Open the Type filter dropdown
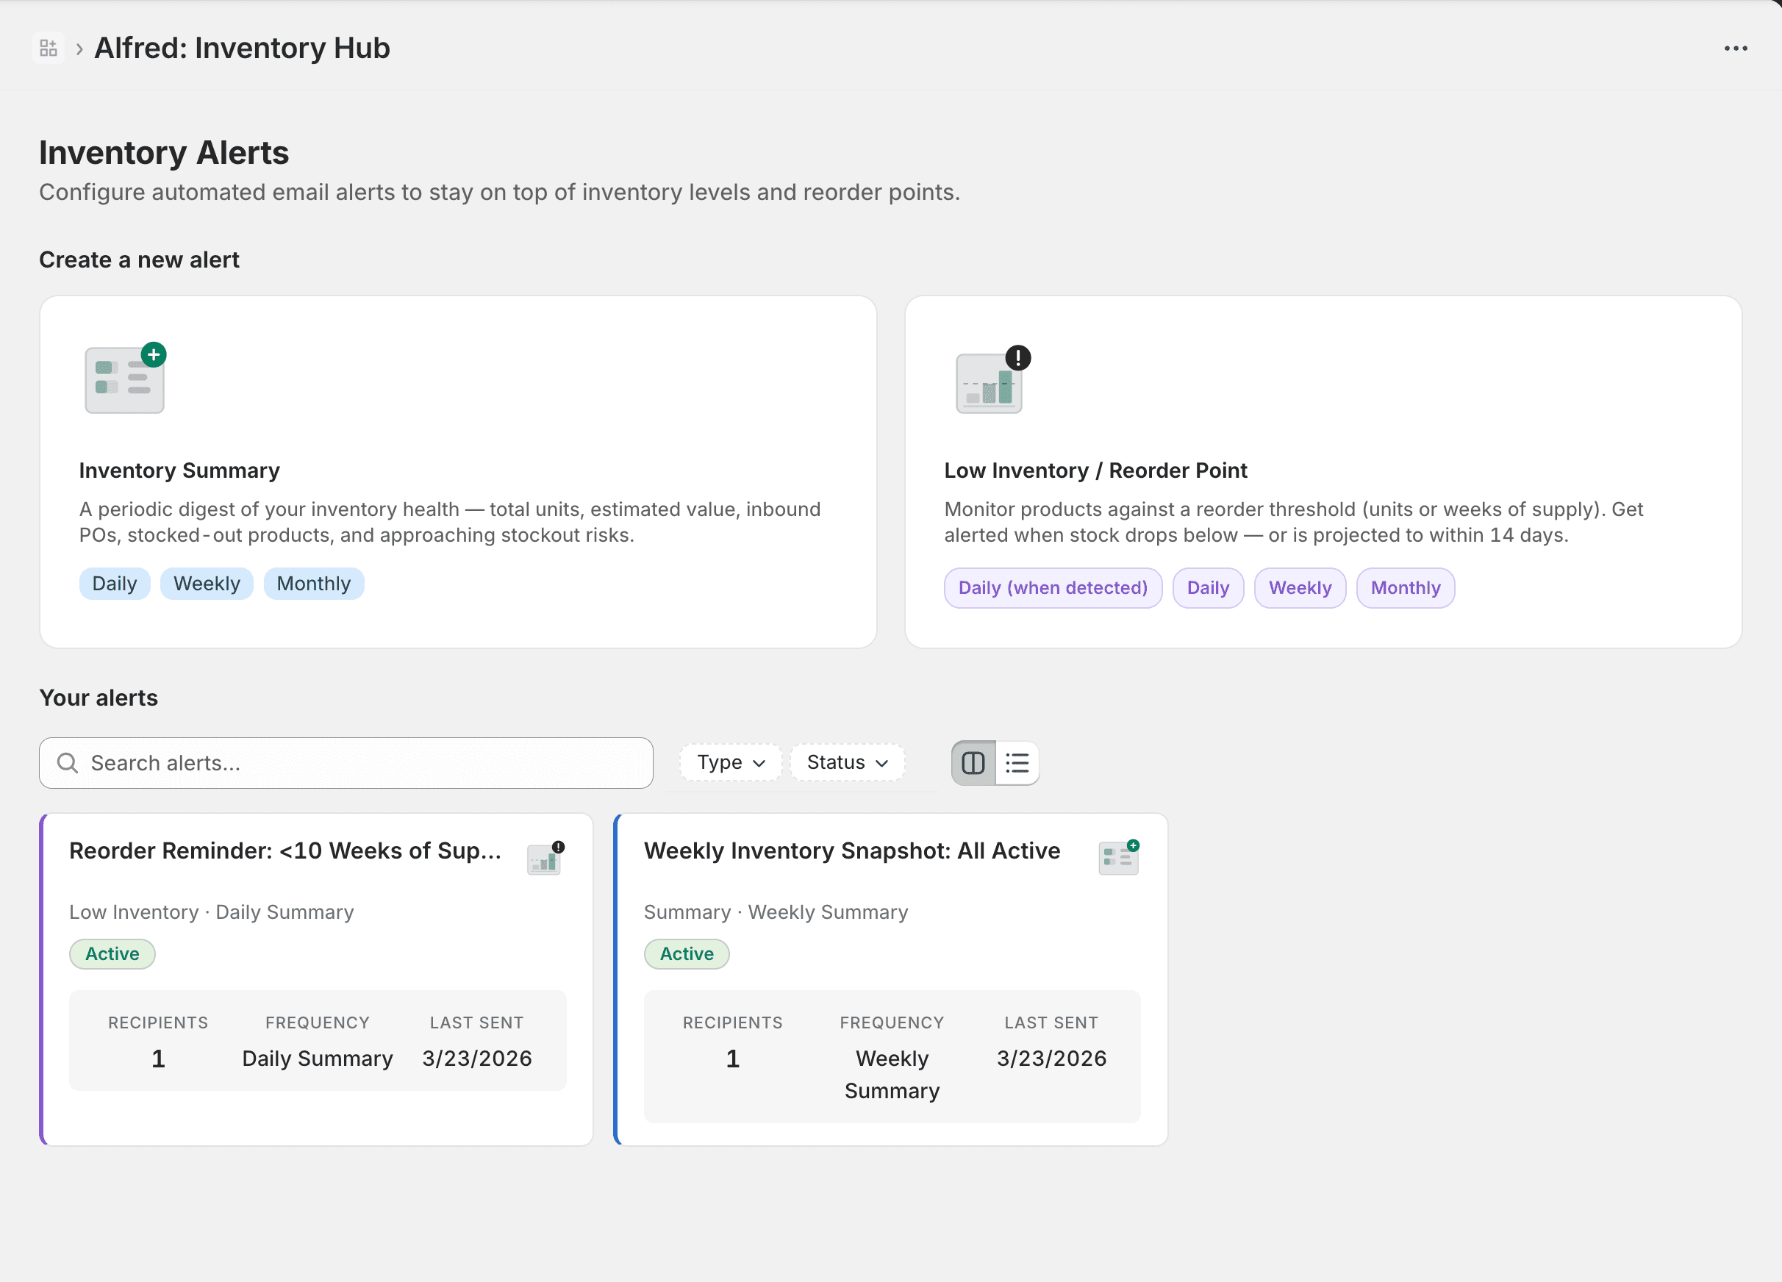The image size is (1782, 1282). pos(729,762)
